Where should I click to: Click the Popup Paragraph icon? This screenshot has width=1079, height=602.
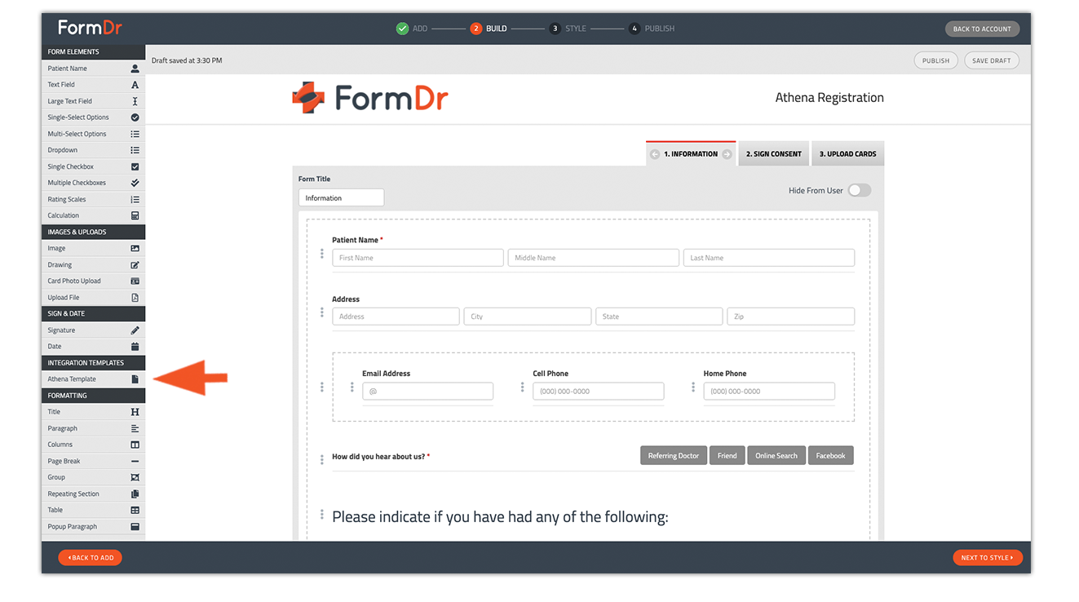tap(135, 526)
